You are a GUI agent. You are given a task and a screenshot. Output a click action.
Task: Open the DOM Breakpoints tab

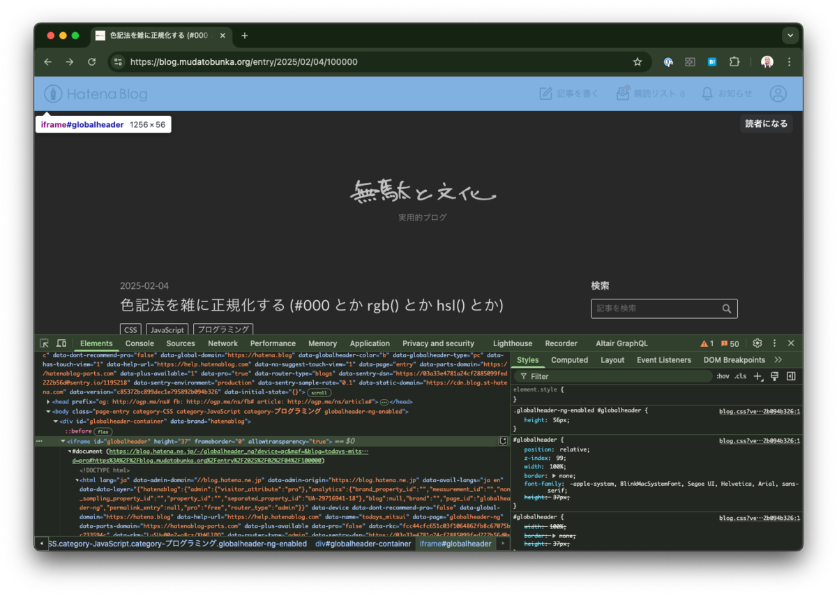734,360
